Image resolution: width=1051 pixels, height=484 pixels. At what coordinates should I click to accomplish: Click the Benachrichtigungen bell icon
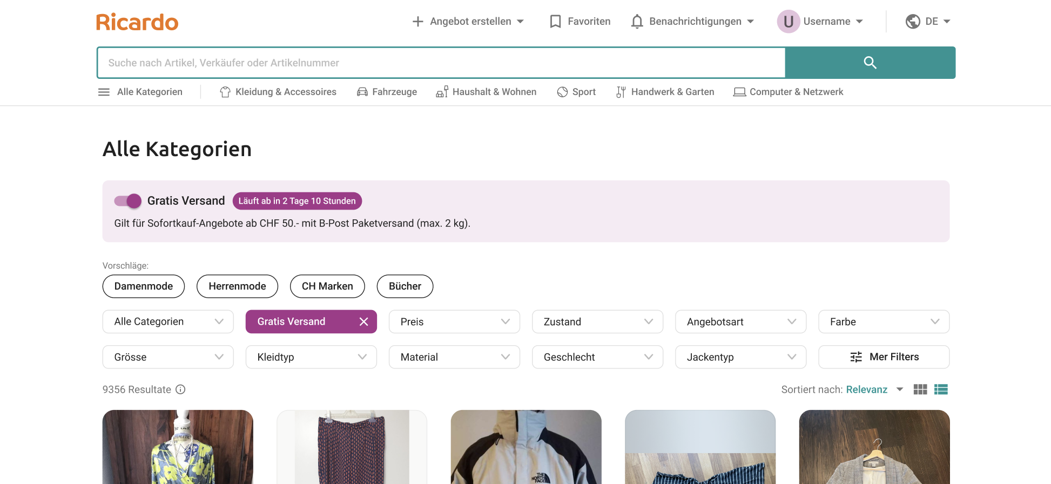pyautogui.click(x=637, y=22)
